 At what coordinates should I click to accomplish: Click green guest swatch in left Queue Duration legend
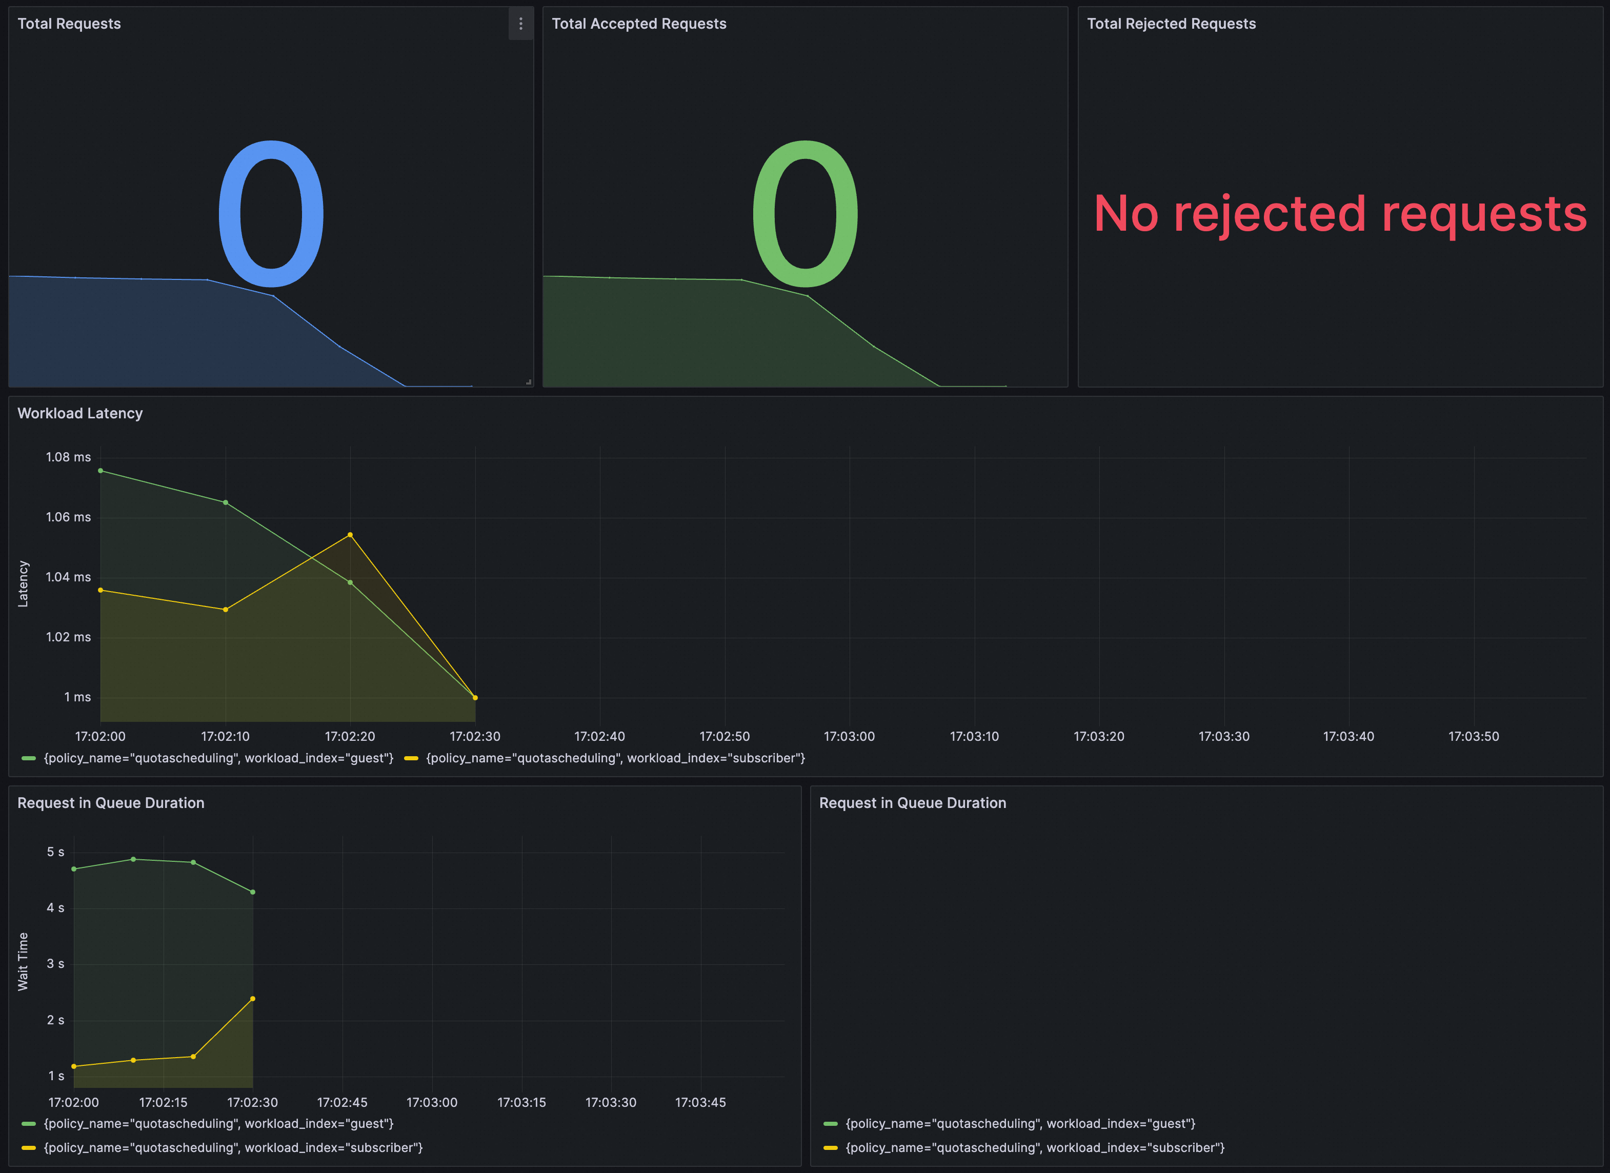tap(28, 1123)
